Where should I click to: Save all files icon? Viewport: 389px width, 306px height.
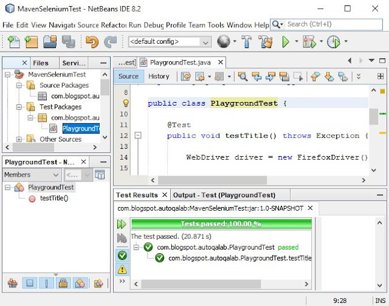pyautogui.click(x=69, y=42)
